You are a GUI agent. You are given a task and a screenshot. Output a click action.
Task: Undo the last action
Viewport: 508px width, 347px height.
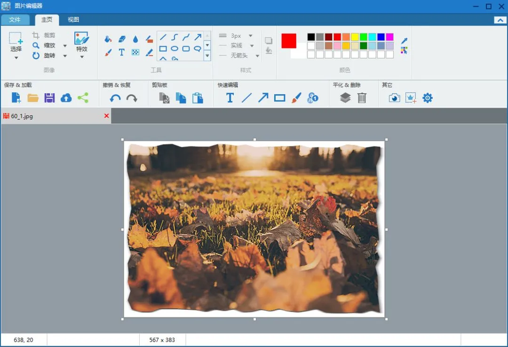pos(115,97)
